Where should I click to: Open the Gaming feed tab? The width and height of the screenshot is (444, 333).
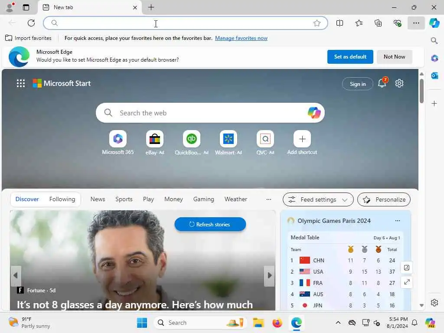pos(204,199)
